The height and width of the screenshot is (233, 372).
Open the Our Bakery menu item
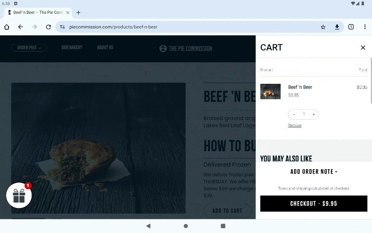[x=72, y=48]
